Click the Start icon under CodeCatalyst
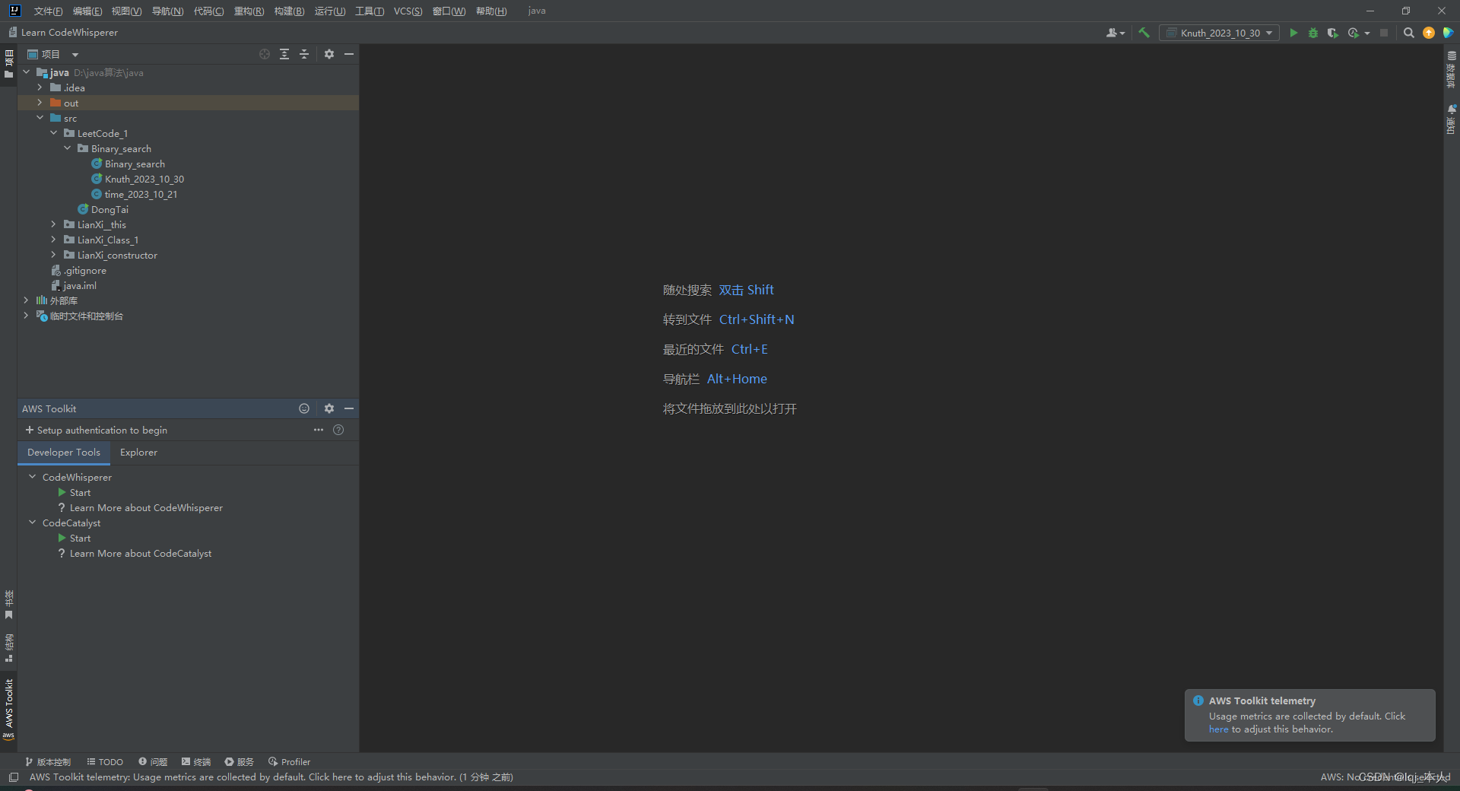 coord(62,538)
